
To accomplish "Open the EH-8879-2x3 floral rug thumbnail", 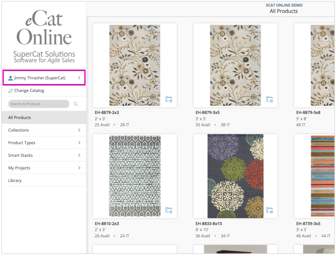I will 135,65.
